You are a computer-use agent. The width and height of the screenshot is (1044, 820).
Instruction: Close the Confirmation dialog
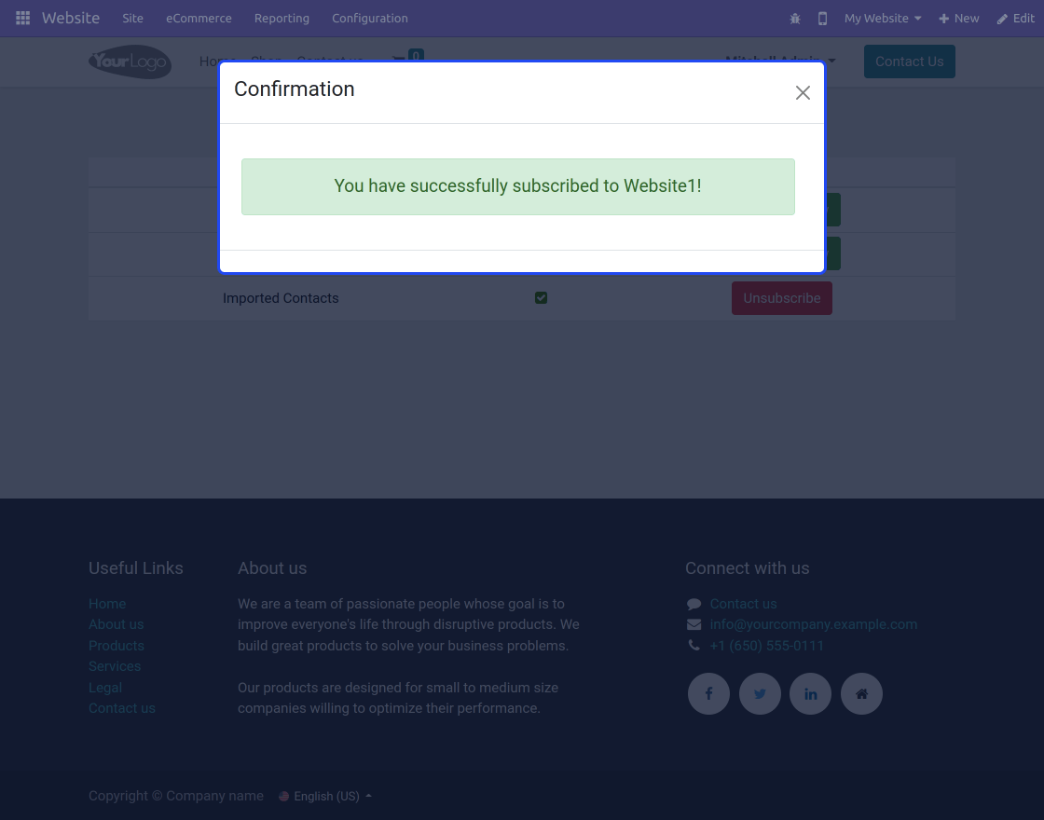pos(803,92)
